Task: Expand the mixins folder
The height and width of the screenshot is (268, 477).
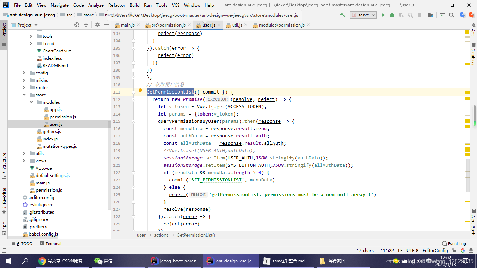Action: coord(24,80)
